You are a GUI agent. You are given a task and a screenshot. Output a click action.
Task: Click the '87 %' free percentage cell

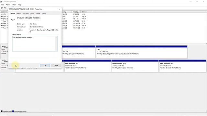83,24
